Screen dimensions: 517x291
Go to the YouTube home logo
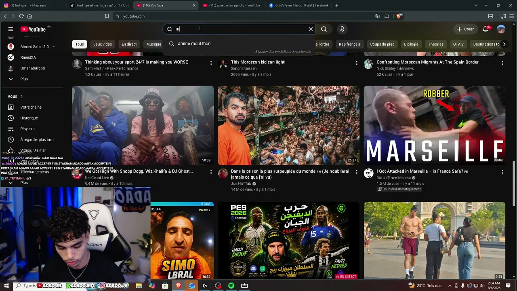[x=33, y=29]
